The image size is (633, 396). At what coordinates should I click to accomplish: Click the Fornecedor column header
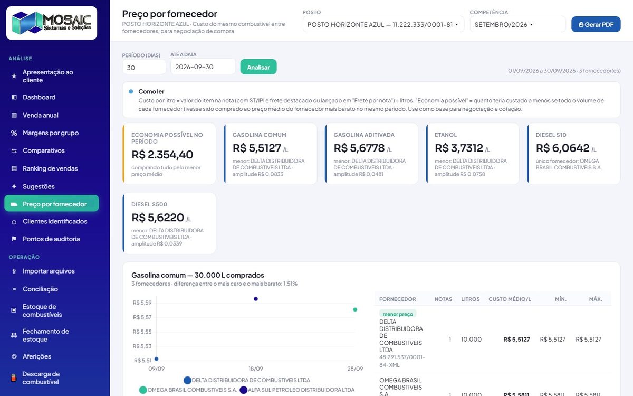(397, 299)
